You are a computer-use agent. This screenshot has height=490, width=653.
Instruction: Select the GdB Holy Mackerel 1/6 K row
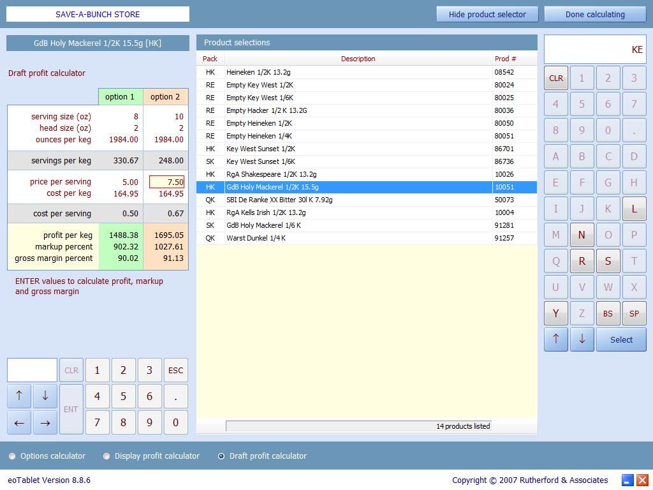367,225
